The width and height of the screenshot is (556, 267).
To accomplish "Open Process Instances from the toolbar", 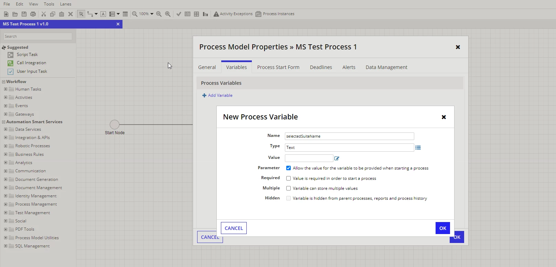I will click(275, 14).
